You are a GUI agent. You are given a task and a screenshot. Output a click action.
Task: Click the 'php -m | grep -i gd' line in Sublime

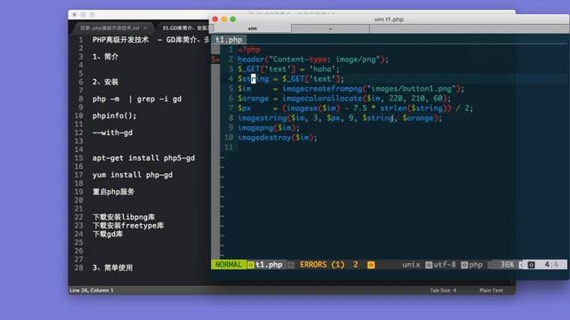pyautogui.click(x=136, y=99)
